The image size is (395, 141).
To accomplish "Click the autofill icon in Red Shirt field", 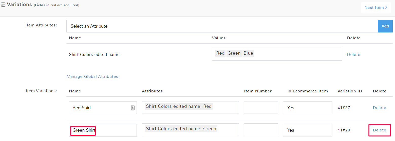I will pyautogui.click(x=133, y=108).
